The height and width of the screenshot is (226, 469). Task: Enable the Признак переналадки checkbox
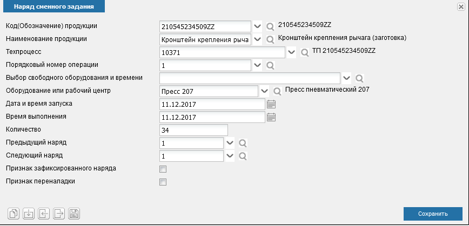tap(163, 182)
